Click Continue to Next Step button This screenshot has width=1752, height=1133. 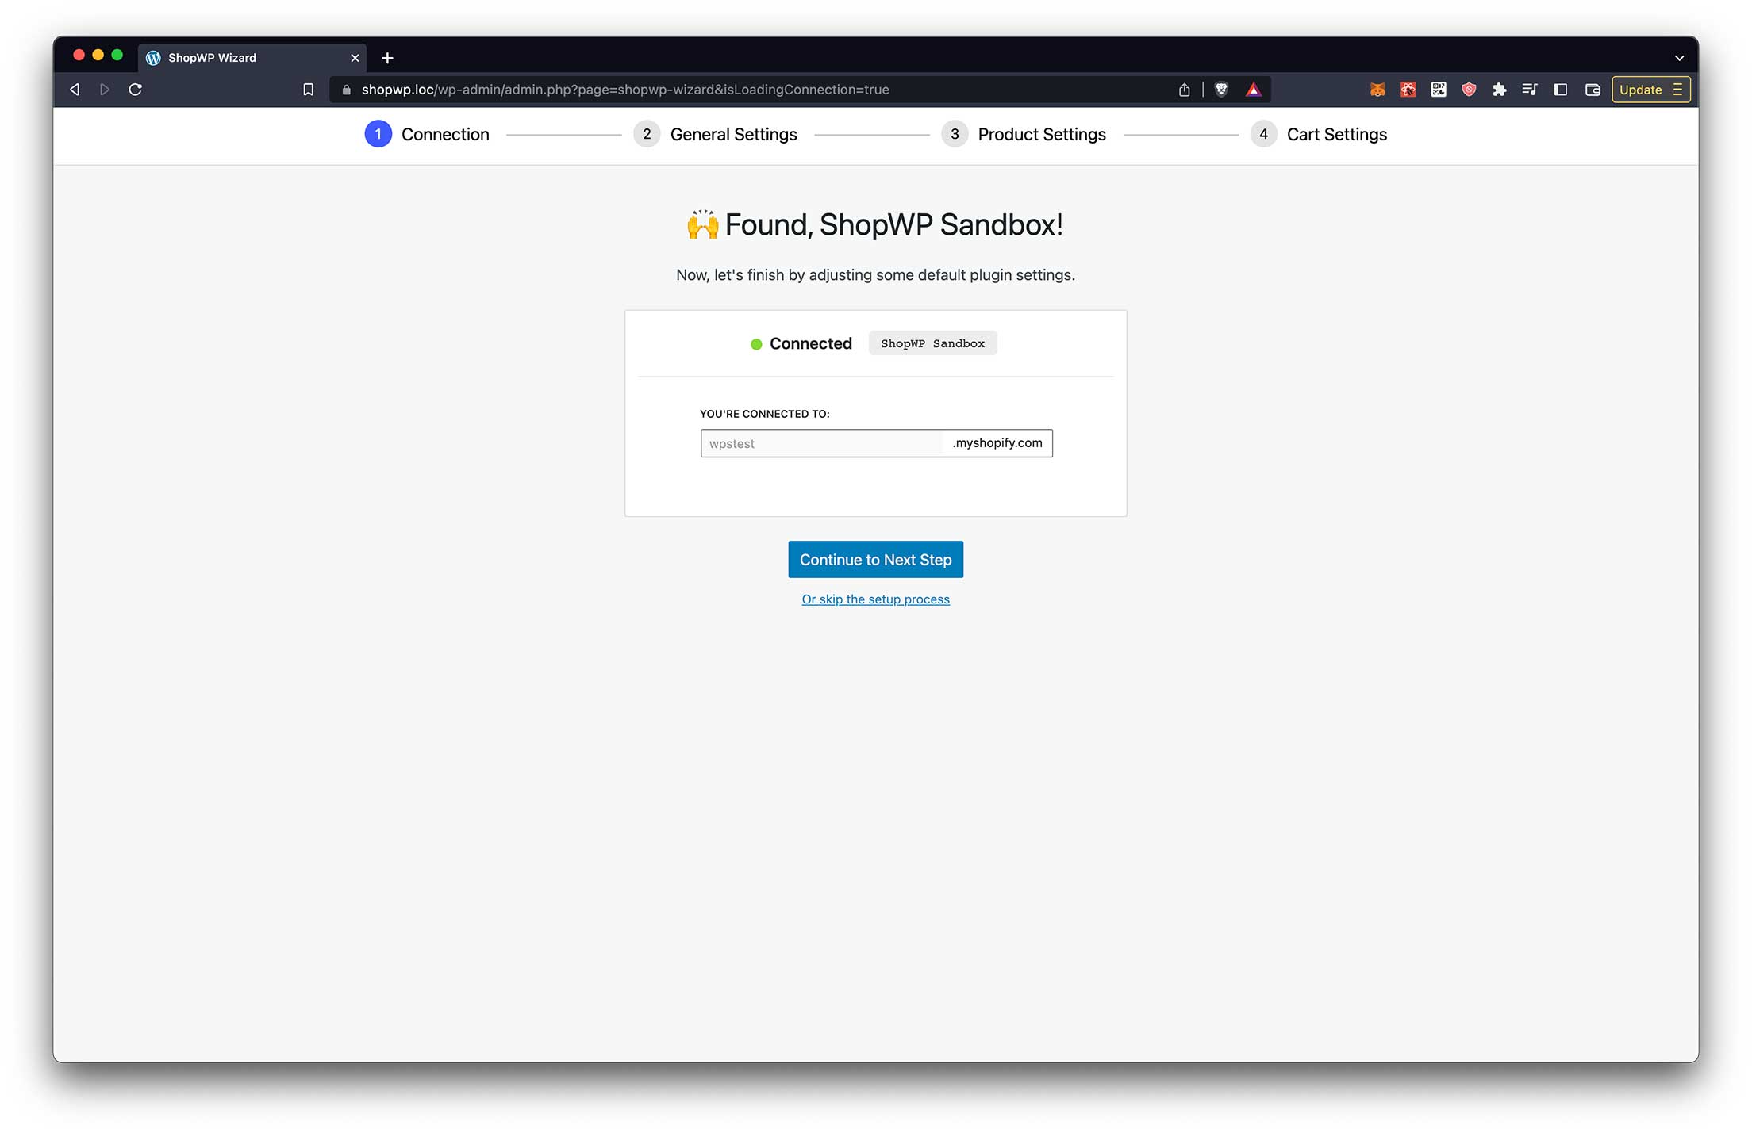(874, 559)
